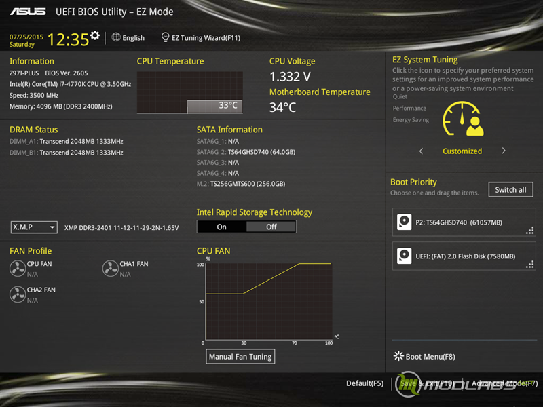Click Intel(R) Core(TM) i7-4770K CPU text
Screen dimensions: 543x407
tap(71, 84)
